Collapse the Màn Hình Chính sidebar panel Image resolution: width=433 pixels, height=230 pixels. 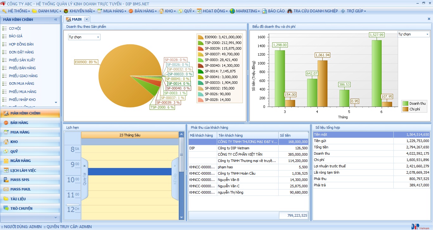pyautogui.click(x=56, y=20)
